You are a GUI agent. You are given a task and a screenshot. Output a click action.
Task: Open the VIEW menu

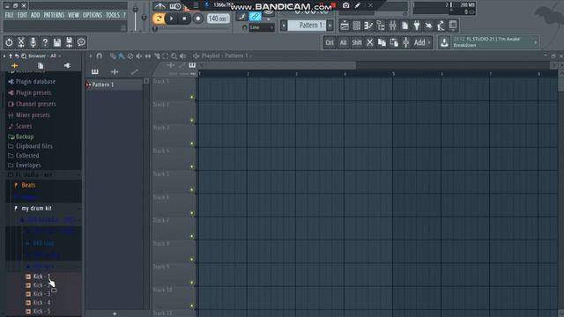(x=73, y=15)
